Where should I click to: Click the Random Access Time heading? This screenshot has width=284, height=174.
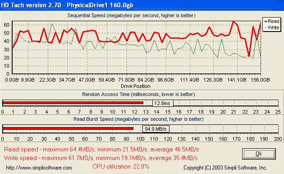click(138, 94)
